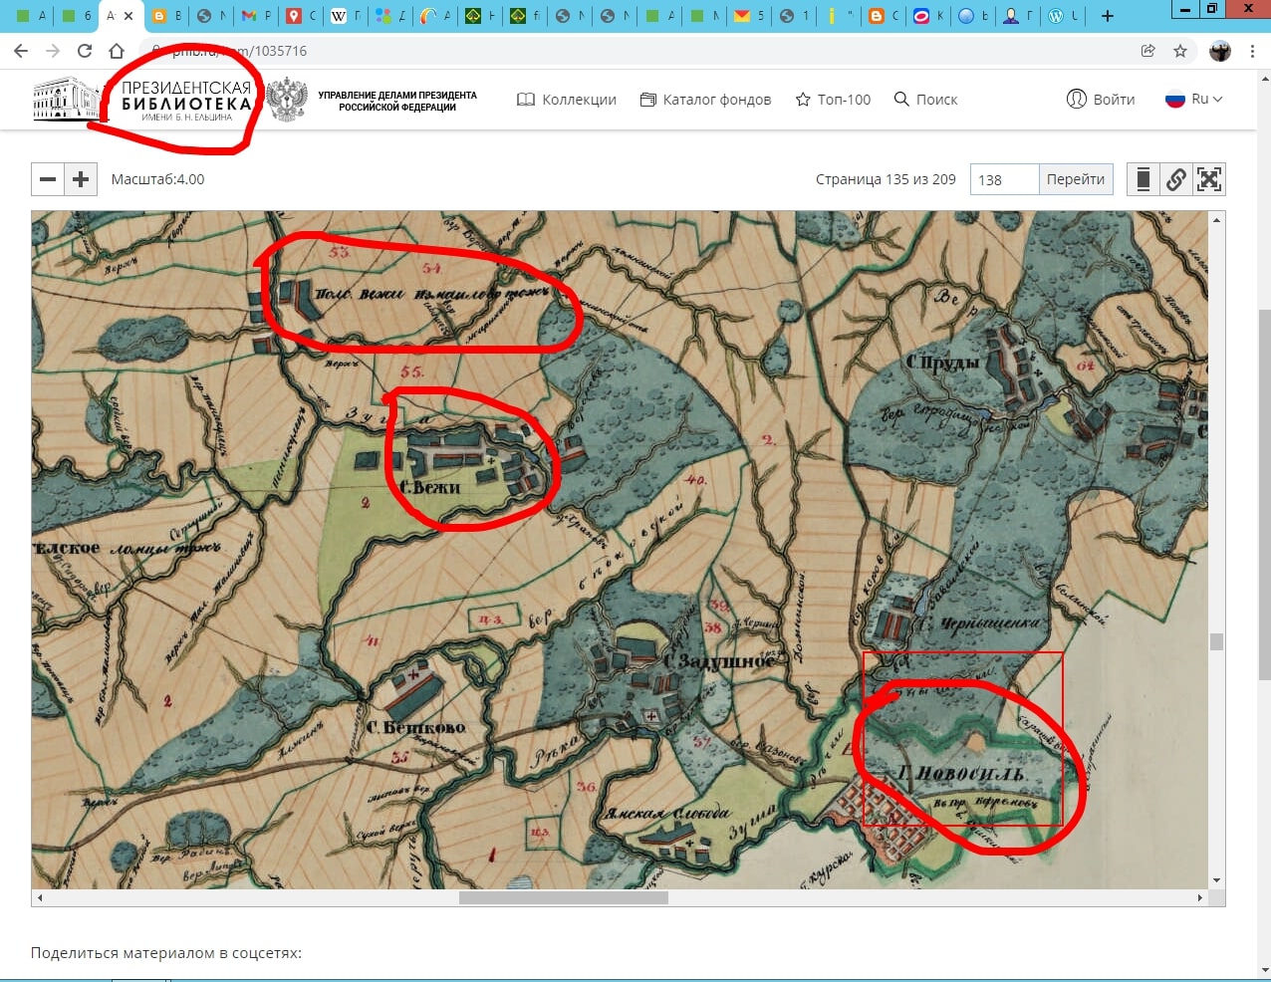Switch to the Gmail tab

(x=255, y=16)
